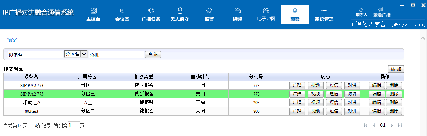Click the 所属分区 column header
The height and width of the screenshot is (136, 427).
88,77
